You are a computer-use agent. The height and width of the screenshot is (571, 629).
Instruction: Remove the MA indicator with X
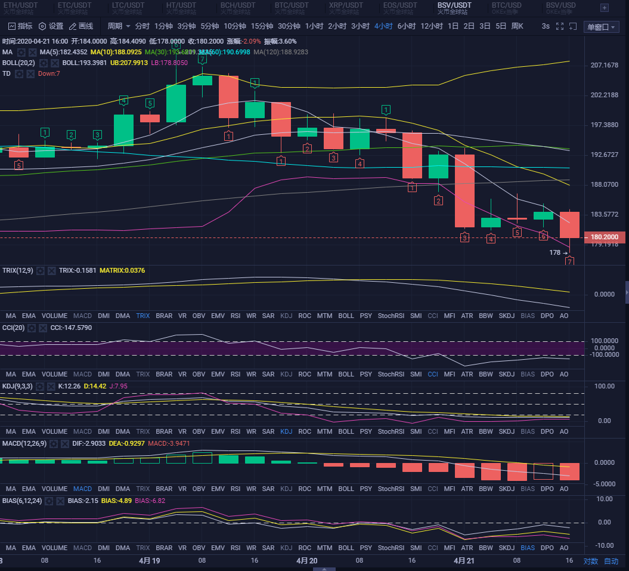tap(32, 52)
